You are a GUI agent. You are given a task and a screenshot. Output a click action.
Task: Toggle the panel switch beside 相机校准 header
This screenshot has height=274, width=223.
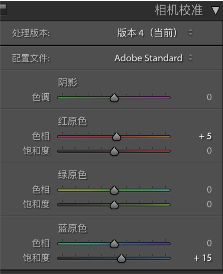(x=3, y=10)
